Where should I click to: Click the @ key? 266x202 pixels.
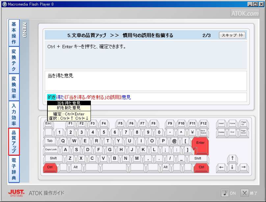pyautogui.click(x=174, y=142)
